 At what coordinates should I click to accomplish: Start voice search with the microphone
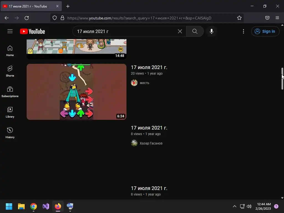point(211,31)
